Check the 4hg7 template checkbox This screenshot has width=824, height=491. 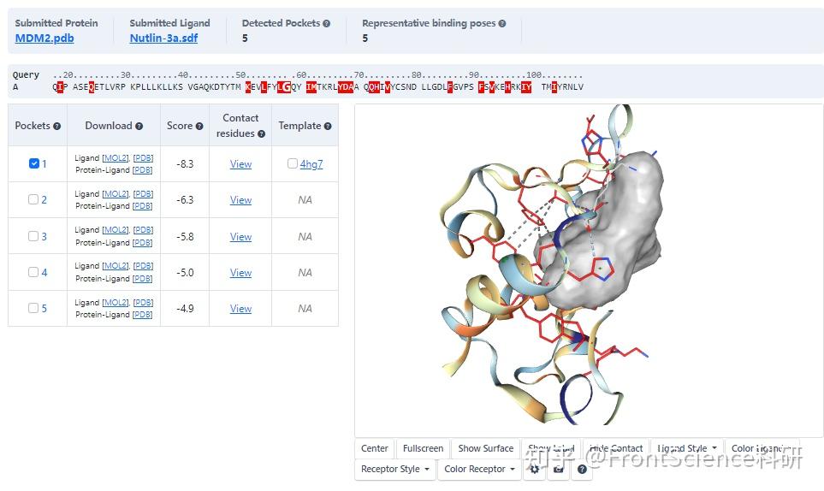(292, 163)
